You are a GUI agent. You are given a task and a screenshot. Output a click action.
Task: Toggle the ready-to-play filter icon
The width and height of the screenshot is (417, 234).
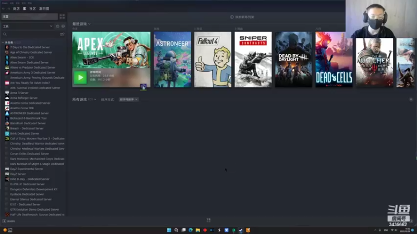coord(63,27)
